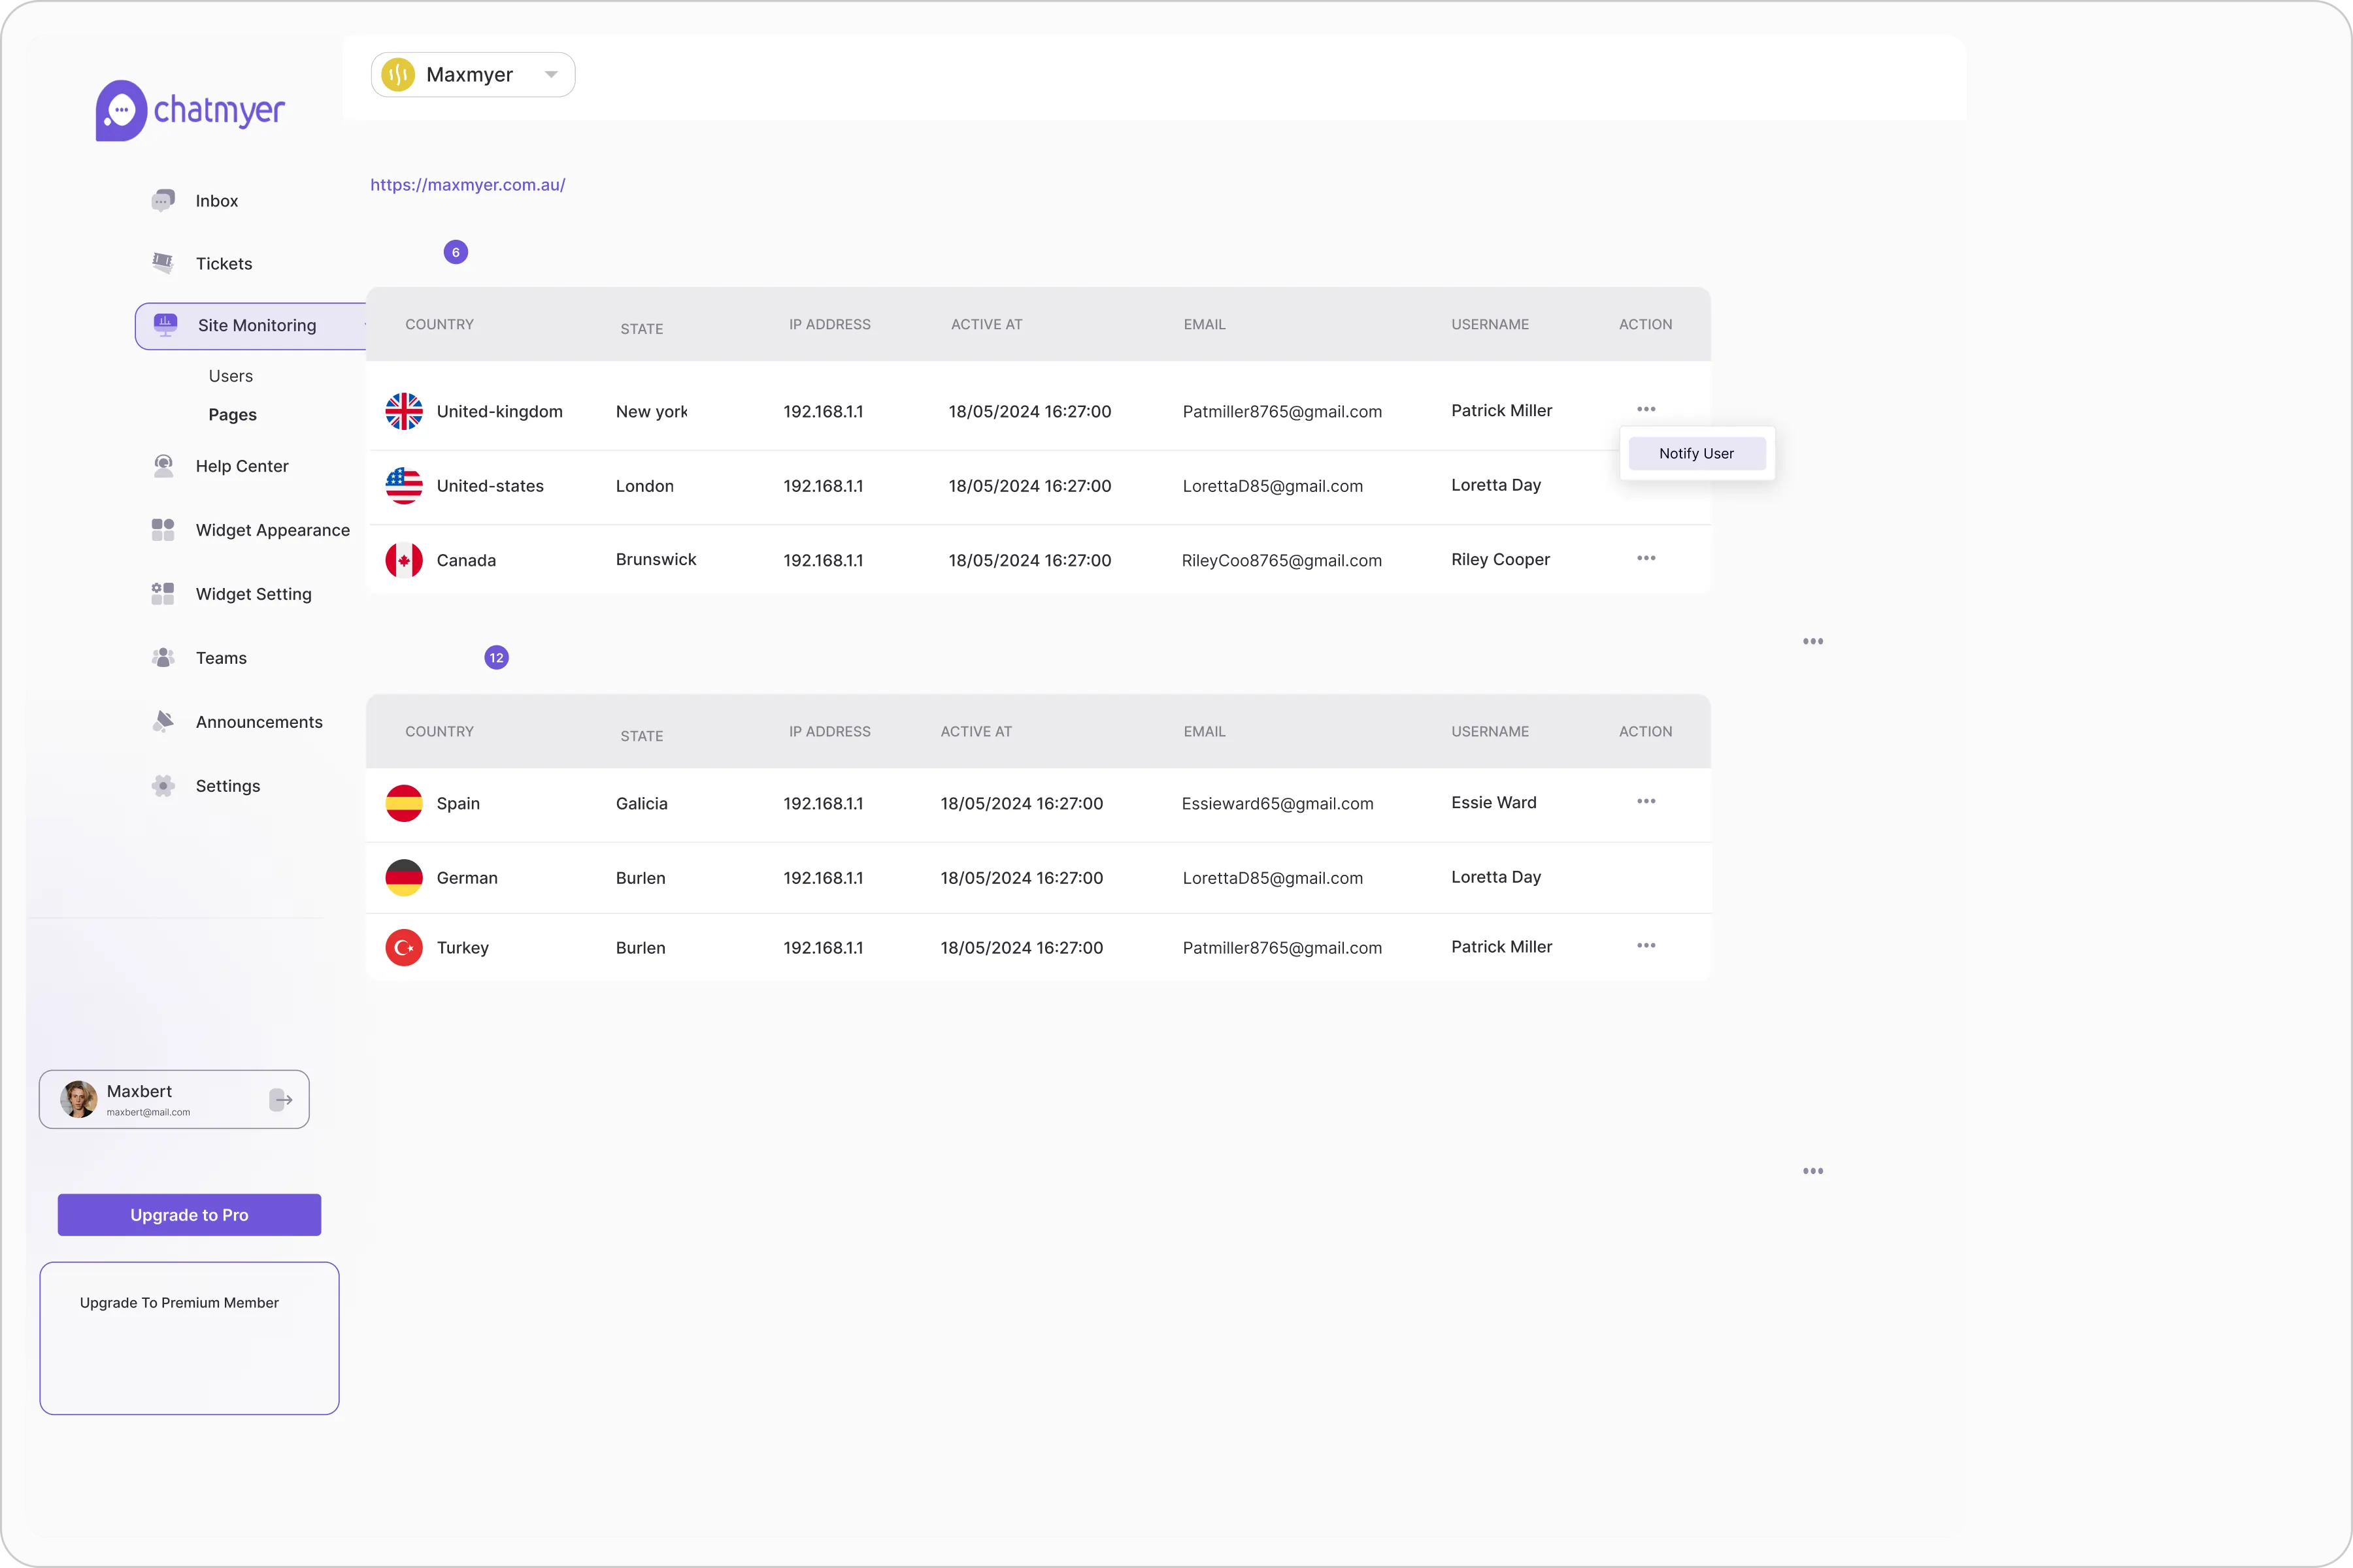
Task: Click the Widget Setting gear-grid icon
Action: tap(163, 594)
